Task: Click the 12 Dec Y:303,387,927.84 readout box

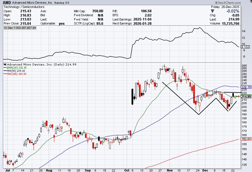Action: (x=20, y=28)
